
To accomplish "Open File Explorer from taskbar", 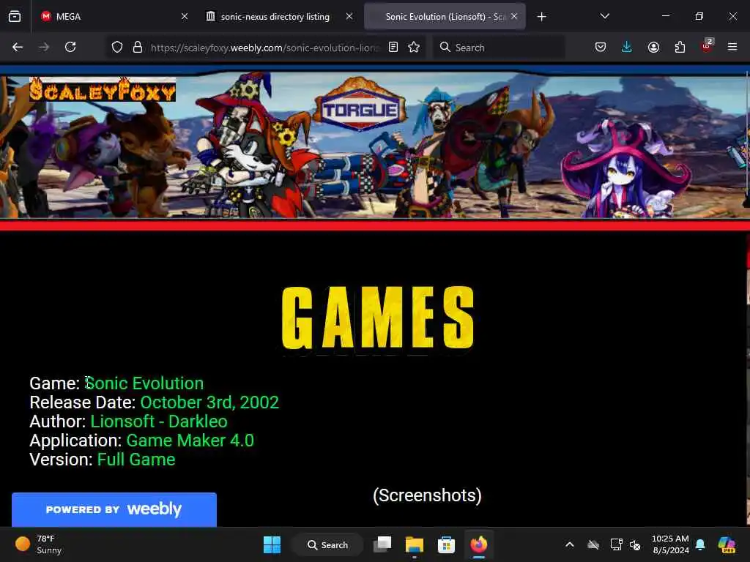I will (x=415, y=544).
